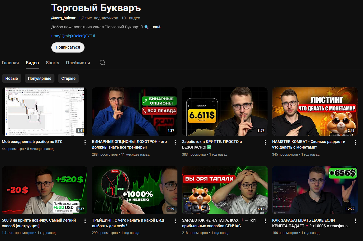
Task: Open options menu for BTC daily analysis video
Action: click(x=85, y=142)
